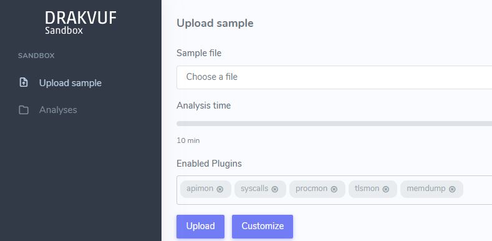This screenshot has height=241, width=492.
Task: Remove the syscalls plugin via its x icon
Action: 275,189
